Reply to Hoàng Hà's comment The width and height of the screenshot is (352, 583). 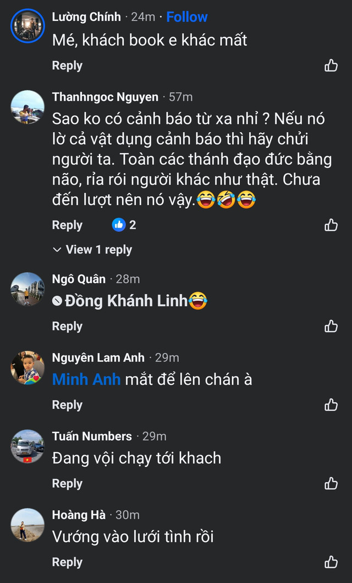[67, 562]
